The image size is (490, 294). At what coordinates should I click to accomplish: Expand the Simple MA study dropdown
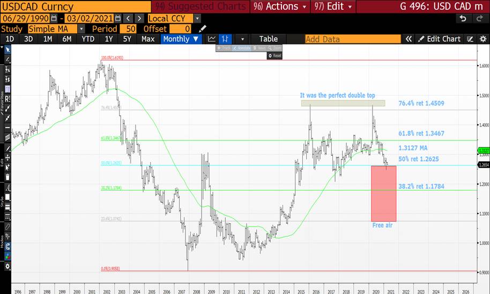pyautogui.click(x=81, y=28)
